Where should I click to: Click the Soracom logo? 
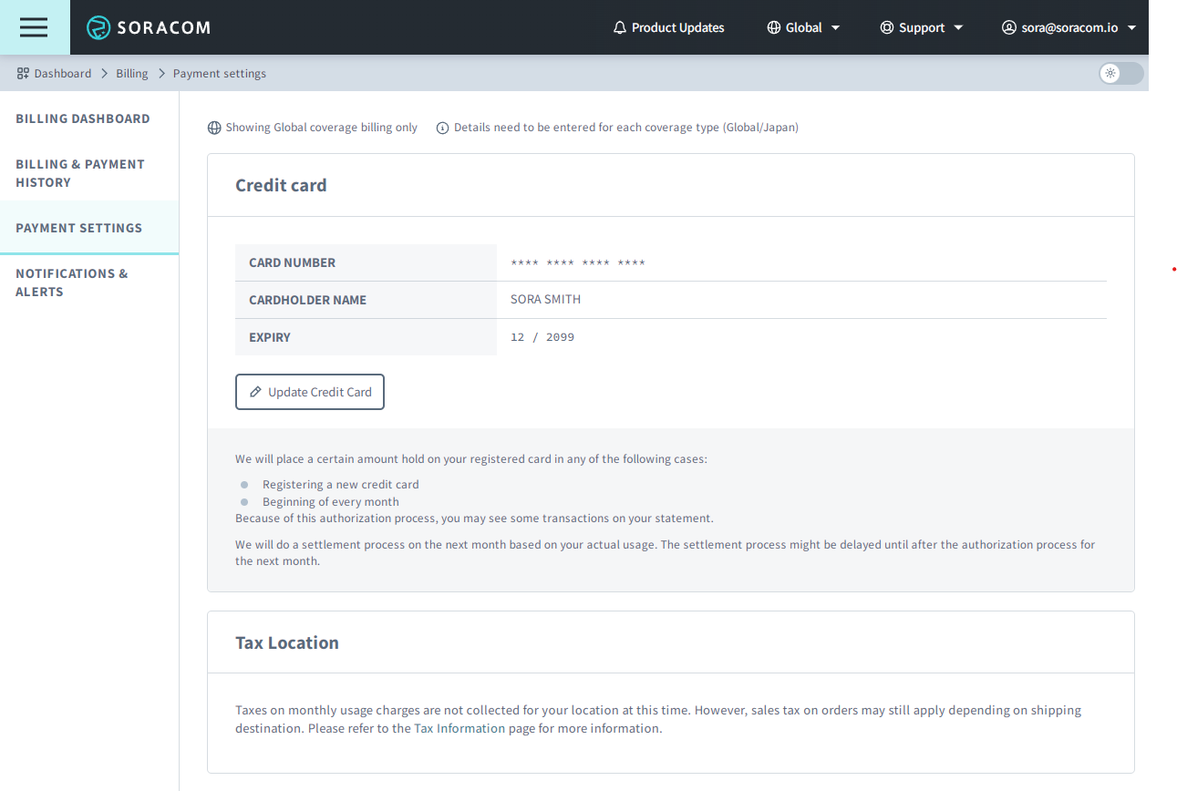point(149,27)
